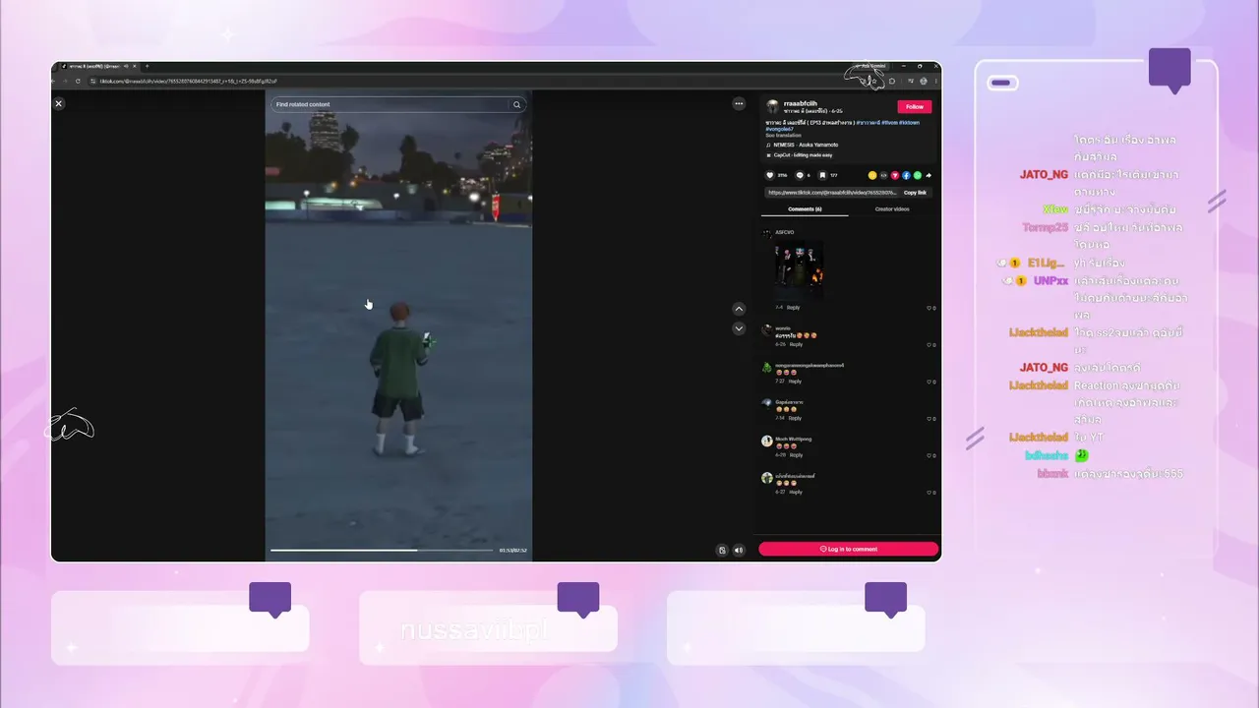This screenshot has width=1259, height=708.
Task: Reply to the comment dated 7-14
Action: click(795, 418)
